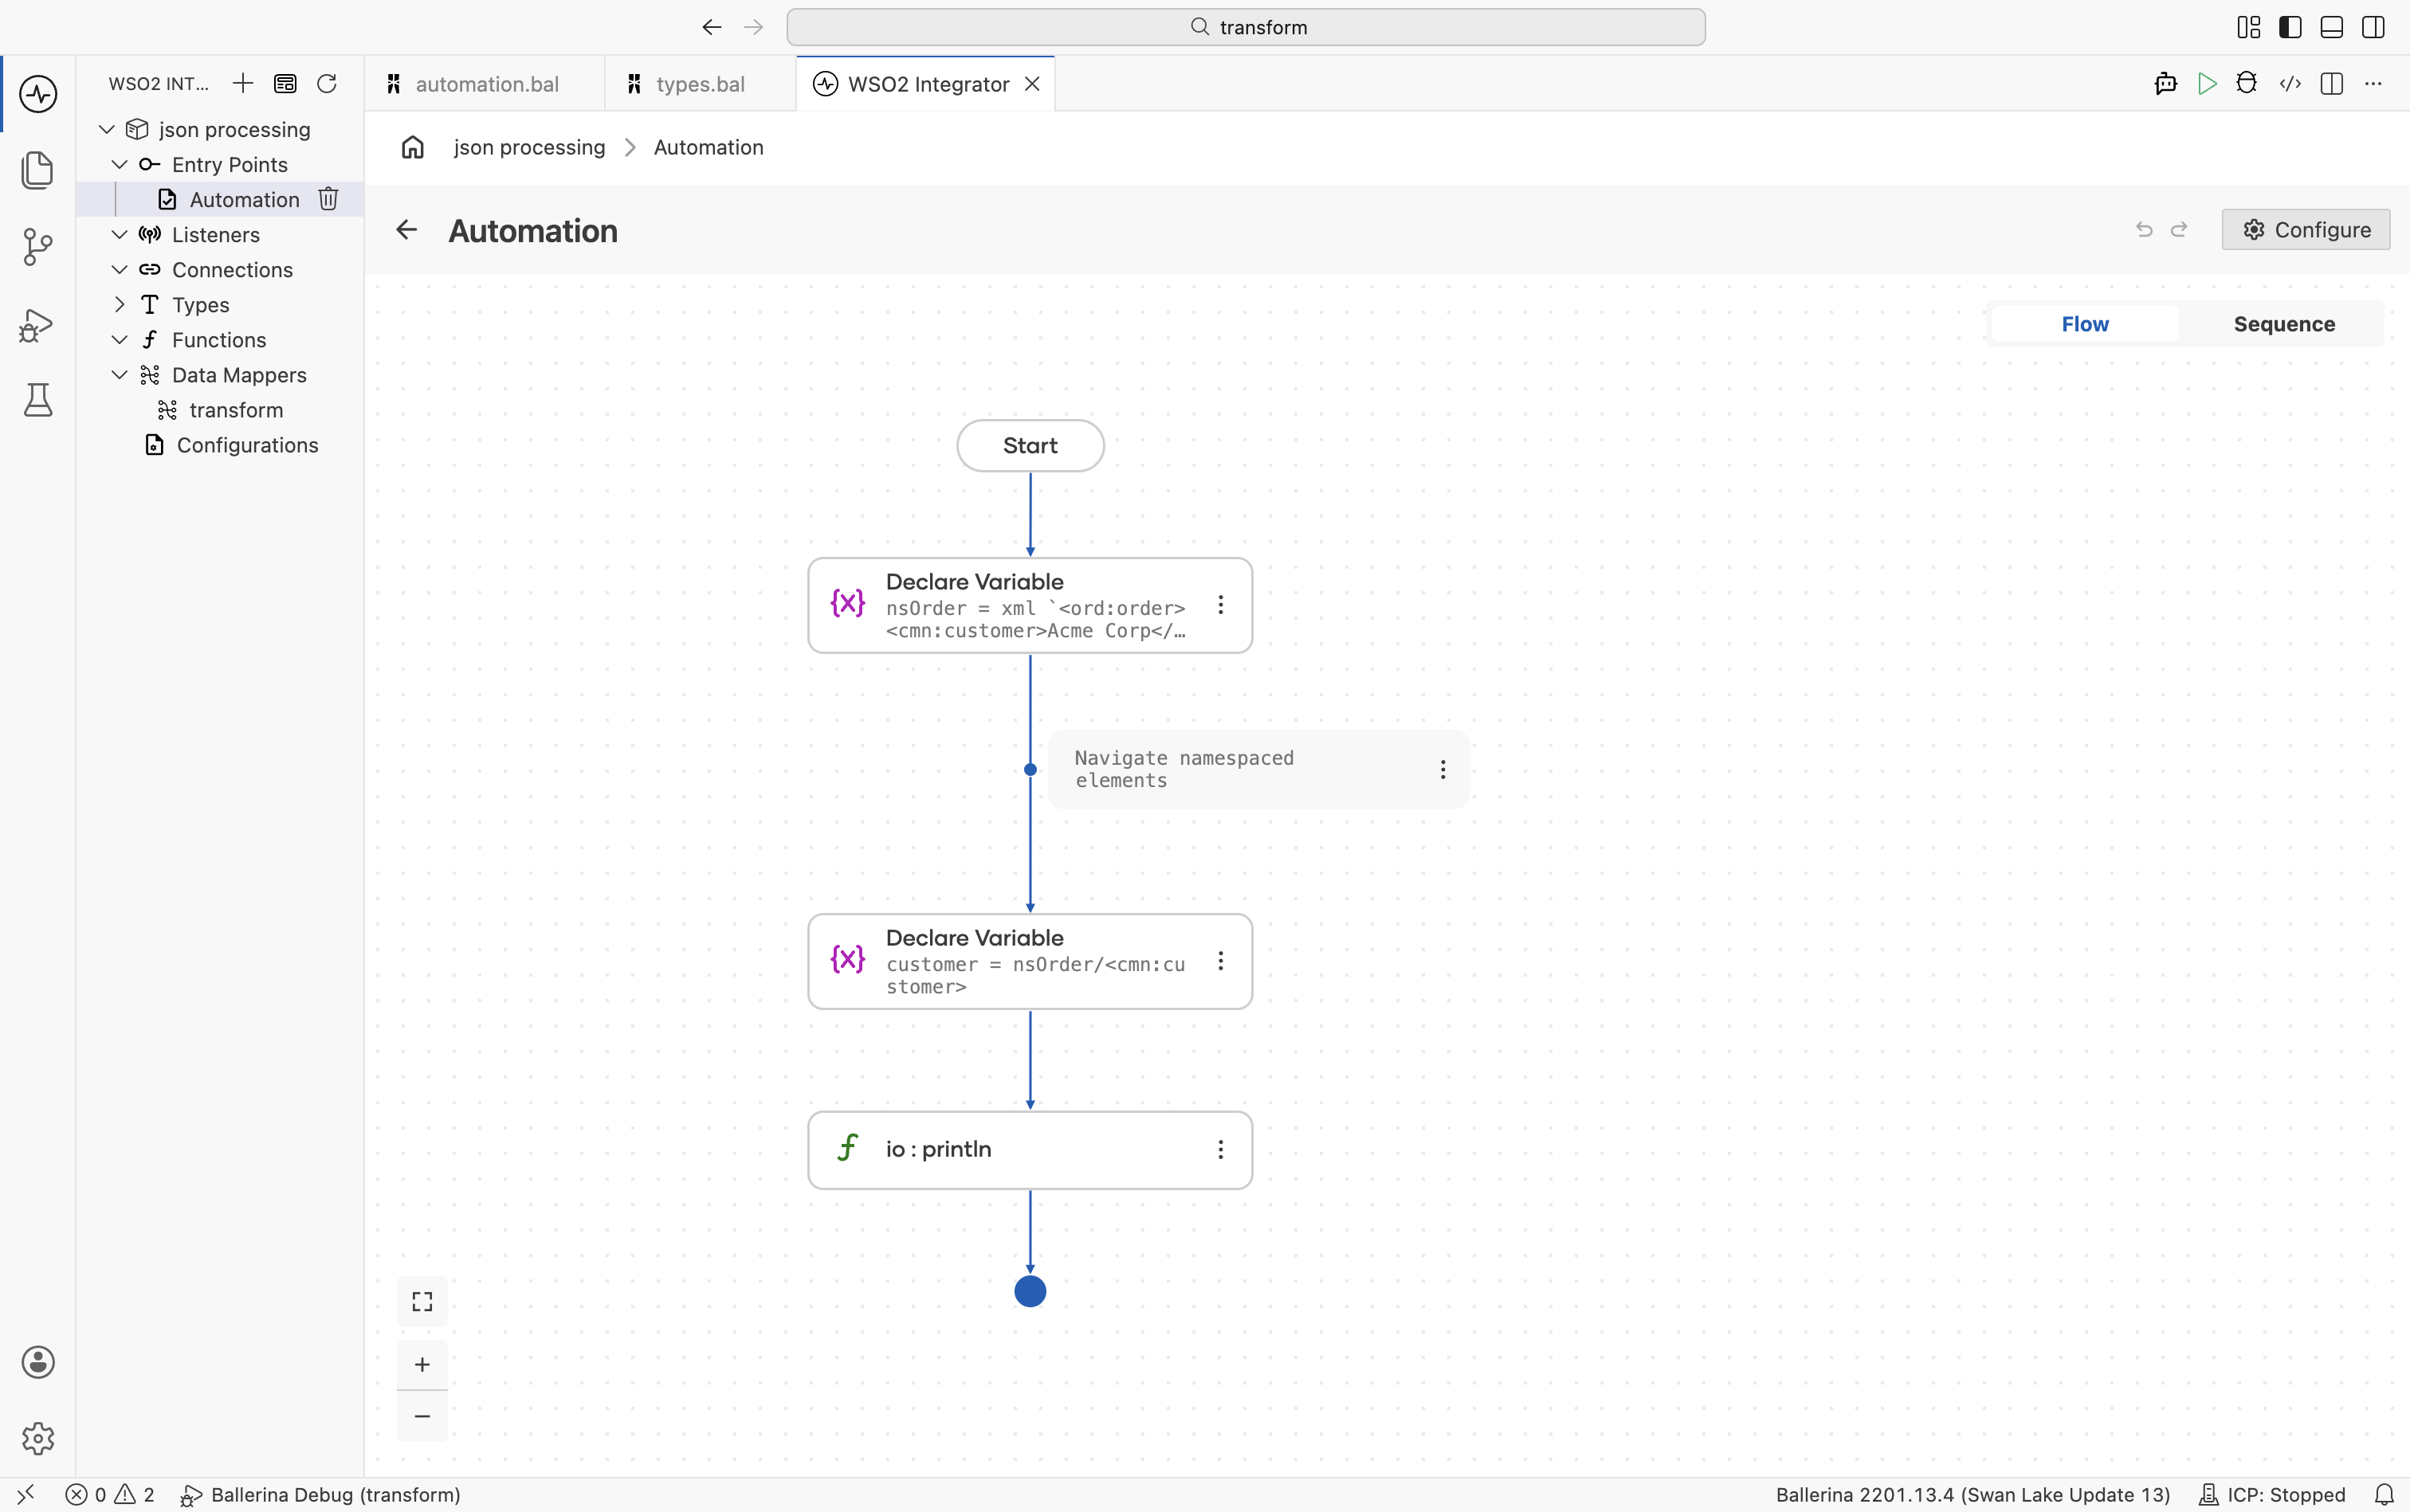Zoom in the flow diagram
Viewport: 2410px width, 1512px height.
click(422, 1364)
